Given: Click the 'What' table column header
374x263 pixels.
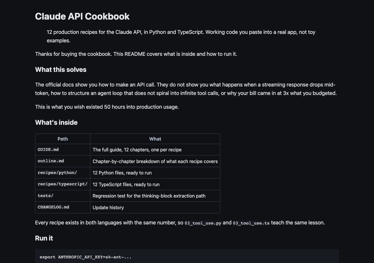Looking at the screenshot, I should [x=155, y=139].
